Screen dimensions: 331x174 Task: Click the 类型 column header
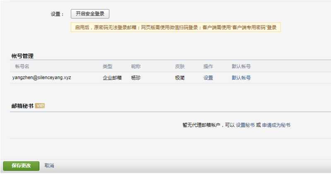107,66
